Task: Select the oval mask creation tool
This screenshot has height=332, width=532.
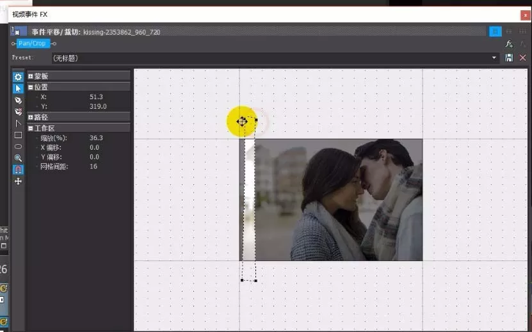Action: [x=18, y=146]
